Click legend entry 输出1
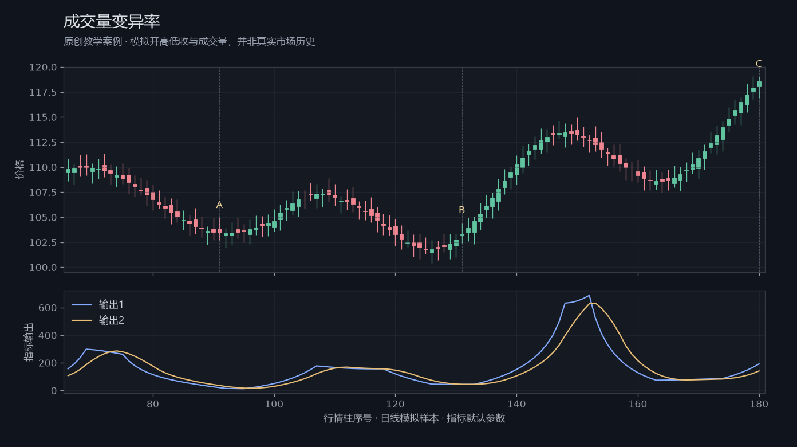 (111, 304)
